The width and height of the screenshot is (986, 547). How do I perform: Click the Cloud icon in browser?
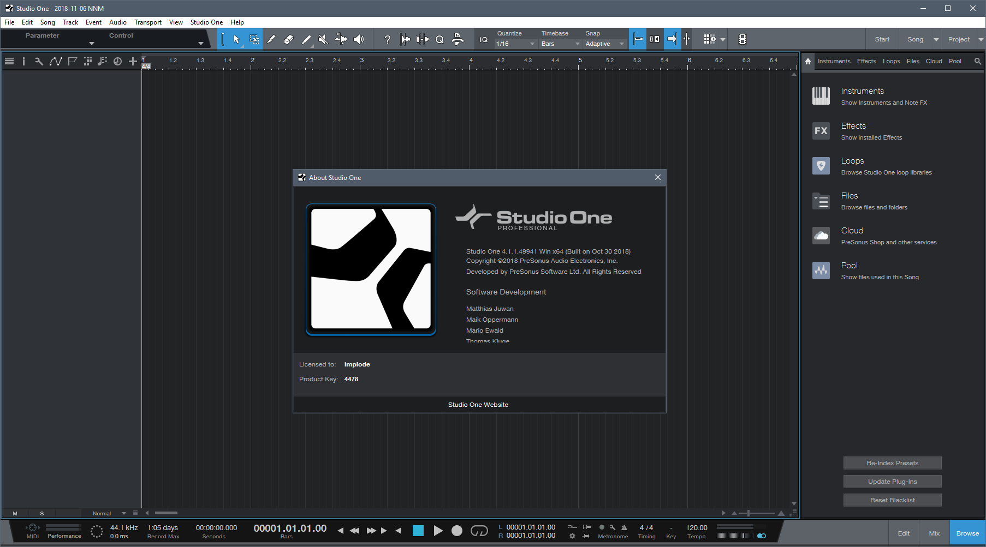[821, 236]
